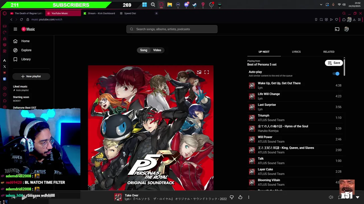Viewport: 364px width, 204px height.
Task: Open the Starting soon playlist
Action: [x=32, y=99]
